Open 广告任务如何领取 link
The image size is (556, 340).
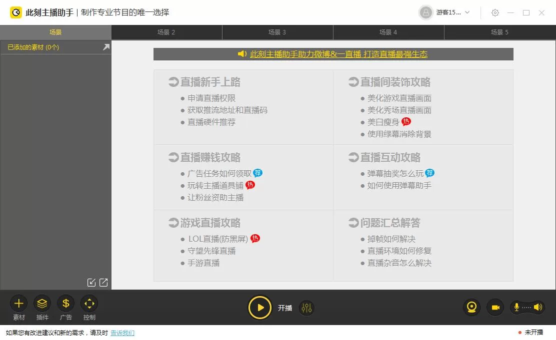219,174
